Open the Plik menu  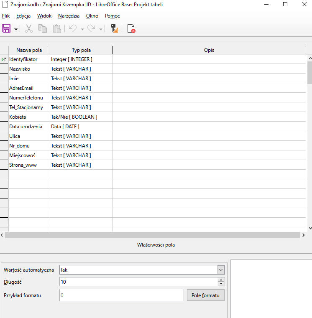pyautogui.click(x=6, y=16)
